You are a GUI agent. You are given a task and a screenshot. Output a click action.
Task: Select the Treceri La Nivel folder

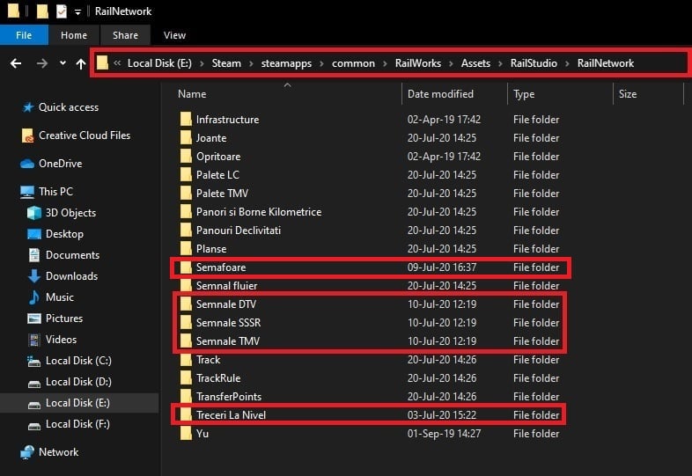[231, 415]
